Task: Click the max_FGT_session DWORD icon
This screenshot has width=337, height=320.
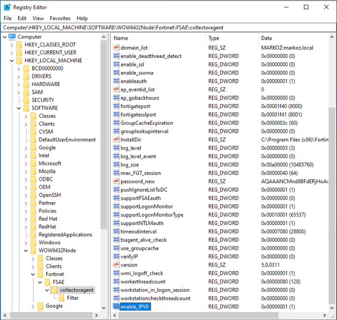Action: point(116,173)
